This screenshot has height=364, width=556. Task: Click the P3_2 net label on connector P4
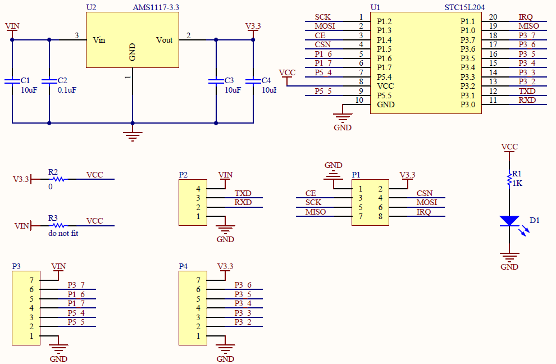pos(243,322)
